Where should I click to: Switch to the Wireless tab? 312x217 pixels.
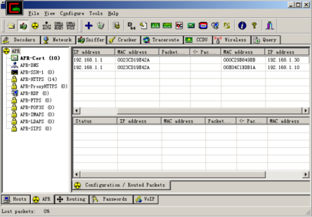pos(231,40)
